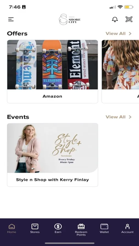Tap Style n Shop with Kerry Finlay title
This screenshot has width=139, height=246.
pos(52,180)
